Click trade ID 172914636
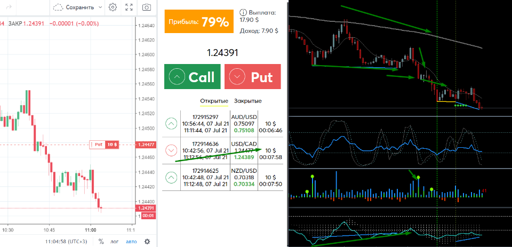This screenshot has width=512, height=247. tap(205, 144)
